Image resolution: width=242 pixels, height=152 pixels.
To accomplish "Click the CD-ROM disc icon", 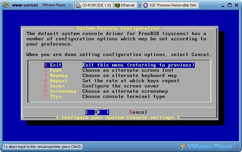I will coord(78,5).
